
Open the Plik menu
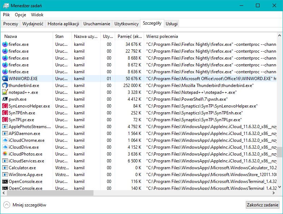[x=6, y=15]
